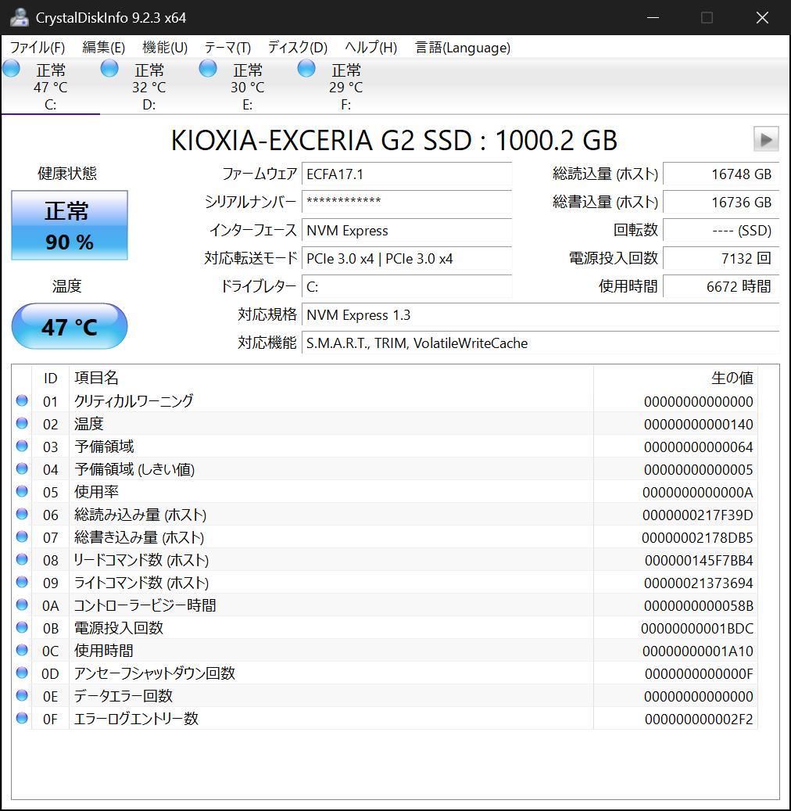Open the ファイル(F) menu
The width and height of the screenshot is (791, 811).
click(37, 48)
